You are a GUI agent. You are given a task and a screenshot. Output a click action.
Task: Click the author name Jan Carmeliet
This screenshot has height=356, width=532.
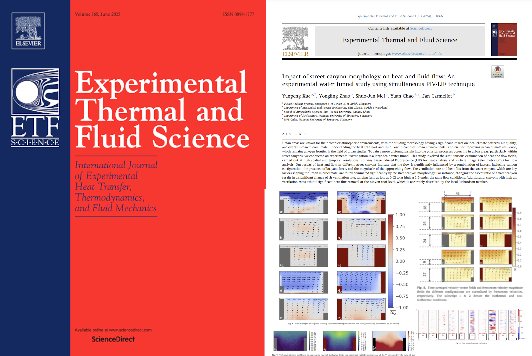pyautogui.click(x=437, y=96)
